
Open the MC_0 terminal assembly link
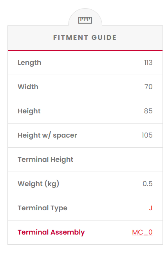pos(142,232)
